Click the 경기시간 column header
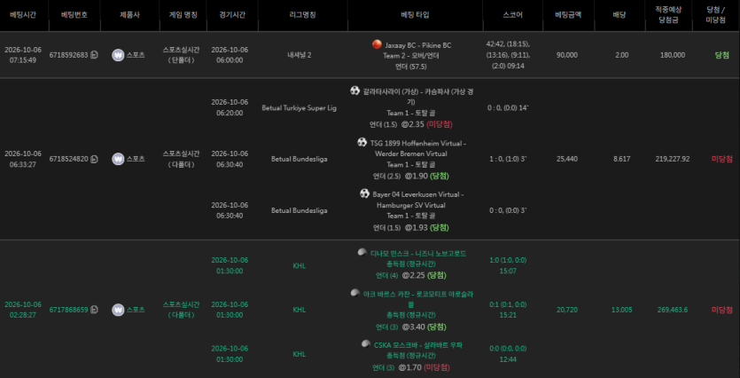This screenshot has width=740, height=378. 232,14
